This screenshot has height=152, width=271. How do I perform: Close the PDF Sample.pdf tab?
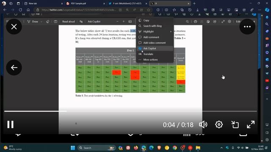click(104, 3)
